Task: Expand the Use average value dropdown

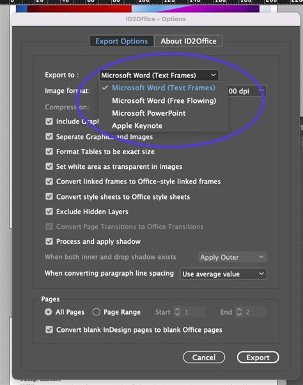Action: click(x=223, y=274)
